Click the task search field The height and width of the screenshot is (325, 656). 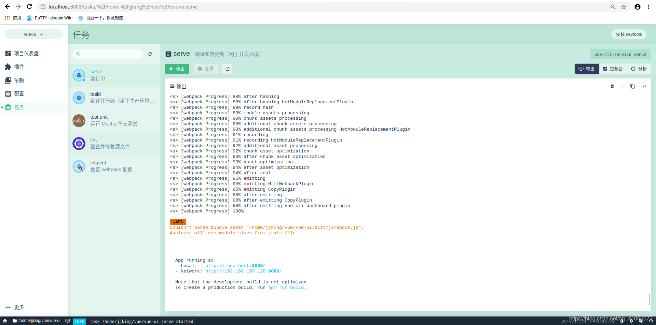(x=108, y=54)
